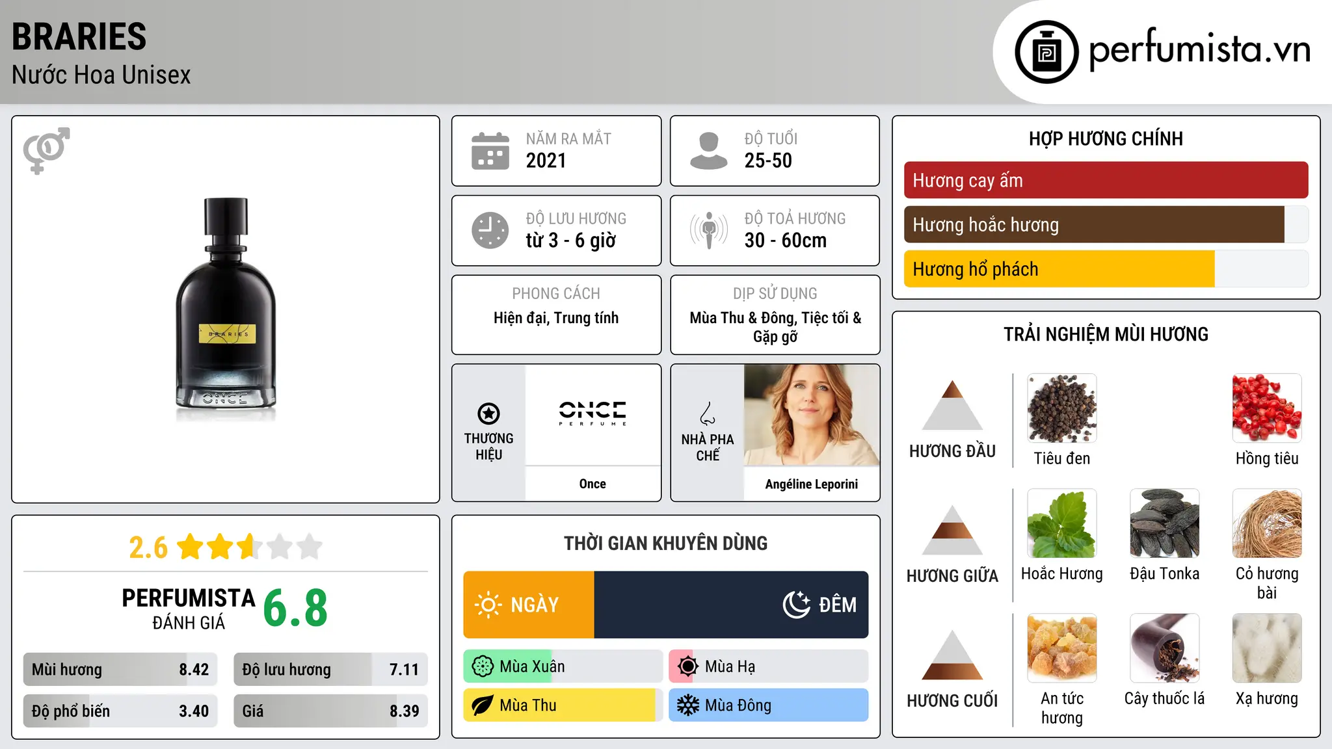Viewport: 1332px width, 749px height.
Task: Click the first gold rating star
Action: click(191, 547)
